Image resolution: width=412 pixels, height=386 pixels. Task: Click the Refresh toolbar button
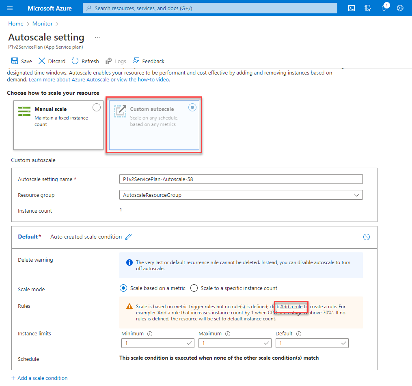tap(85, 61)
